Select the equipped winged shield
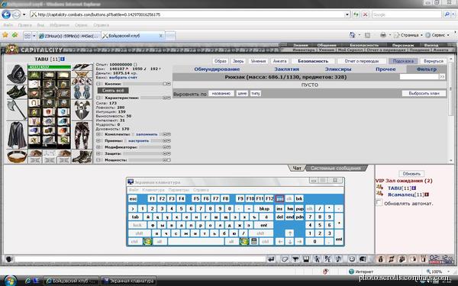This screenshot has height=286, width=458. tap(82, 111)
